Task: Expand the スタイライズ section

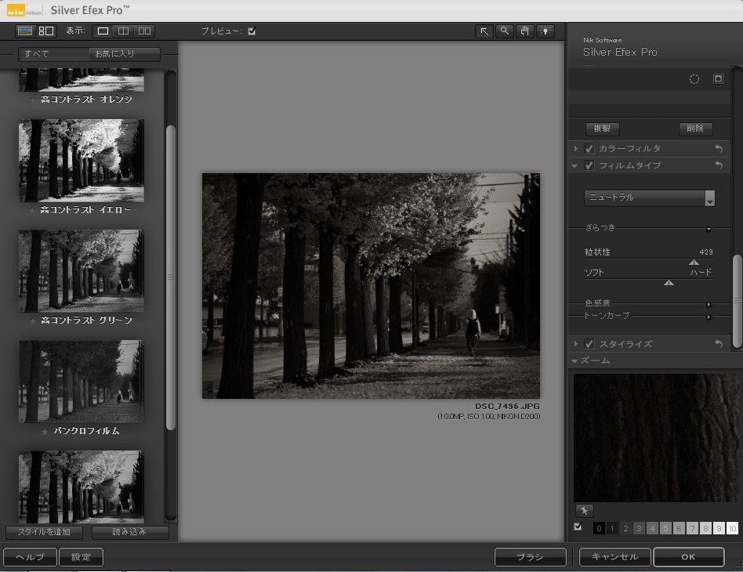Action: click(576, 344)
